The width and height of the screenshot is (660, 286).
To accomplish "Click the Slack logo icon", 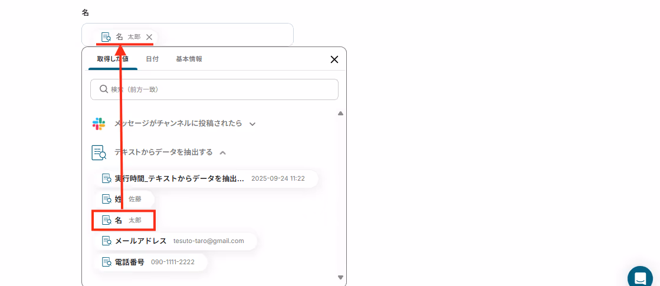I will [98, 124].
